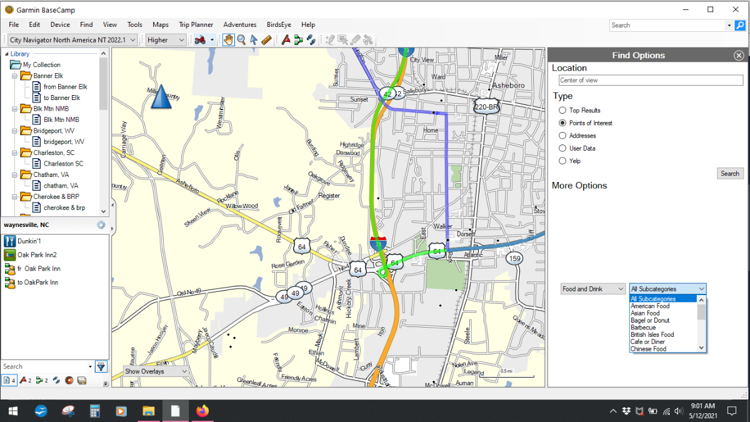The image size is (750, 422).
Task: Click the Center of view location field
Action: click(651, 81)
